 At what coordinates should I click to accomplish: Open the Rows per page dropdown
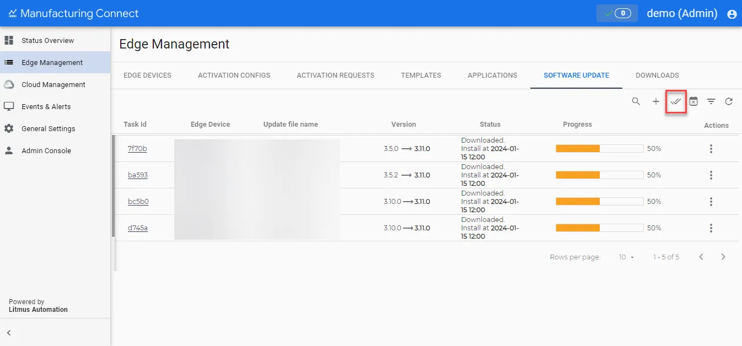pos(626,257)
